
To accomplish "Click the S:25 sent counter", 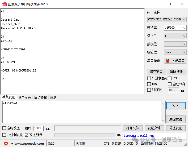I will [51, 143].
